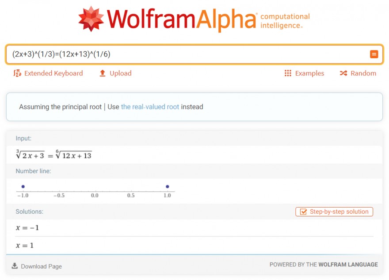
Task: Click the Extended Keyboard icon
Action: pyautogui.click(x=17, y=73)
